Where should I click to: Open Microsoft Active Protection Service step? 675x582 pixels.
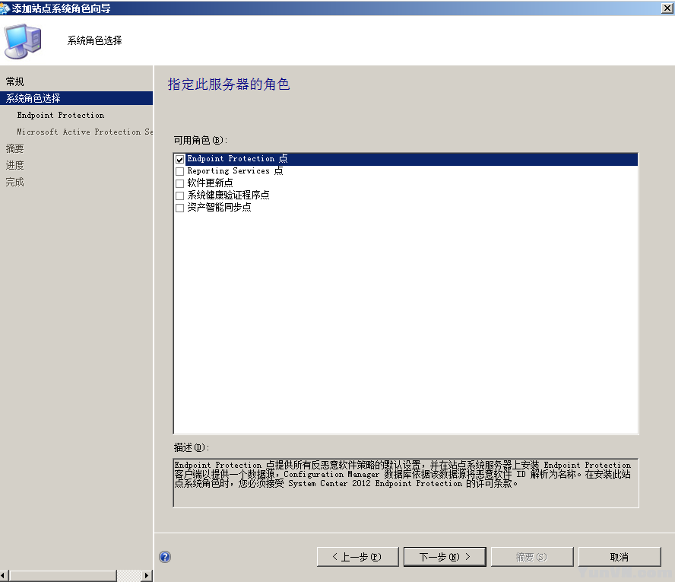tap(85, 132)
